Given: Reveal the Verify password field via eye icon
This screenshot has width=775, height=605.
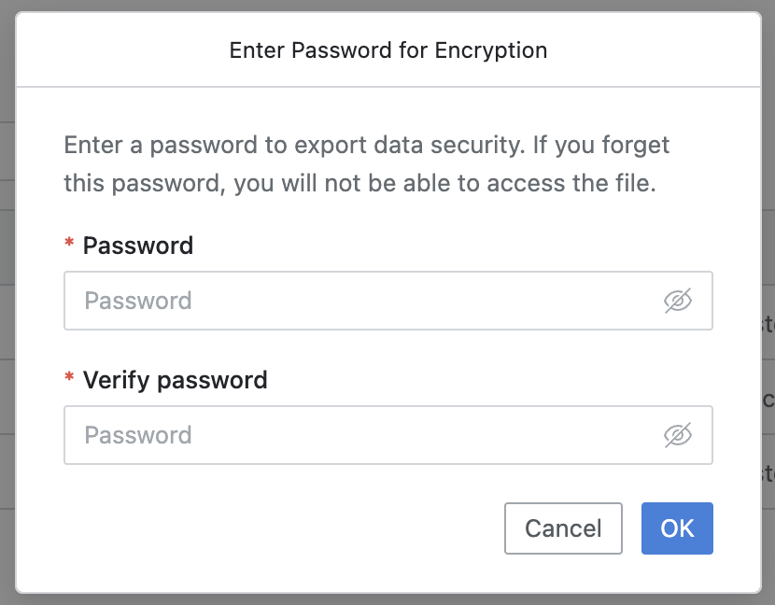Looking at the screenshot, I should click(678, 435).
